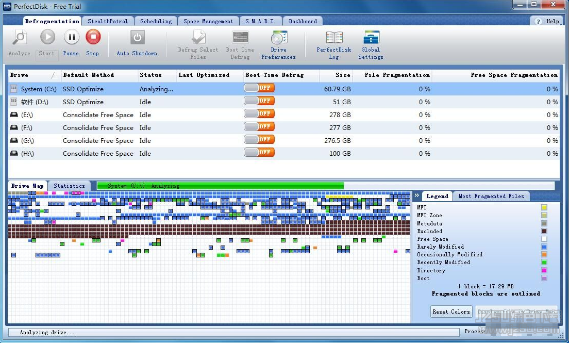Change the Free Space color swatch
This screenshot has width=569, height=343.
pos(544,239)
